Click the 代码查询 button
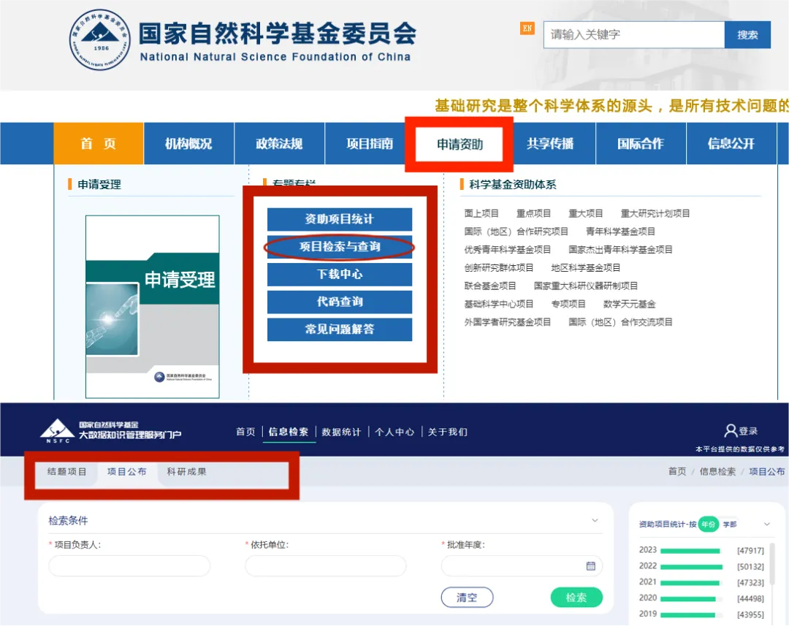This screenshot has height=626, width=789. coord(340,302)
